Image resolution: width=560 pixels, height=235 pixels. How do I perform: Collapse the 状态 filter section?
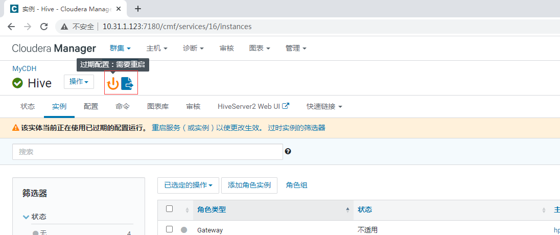coord(35,217)
